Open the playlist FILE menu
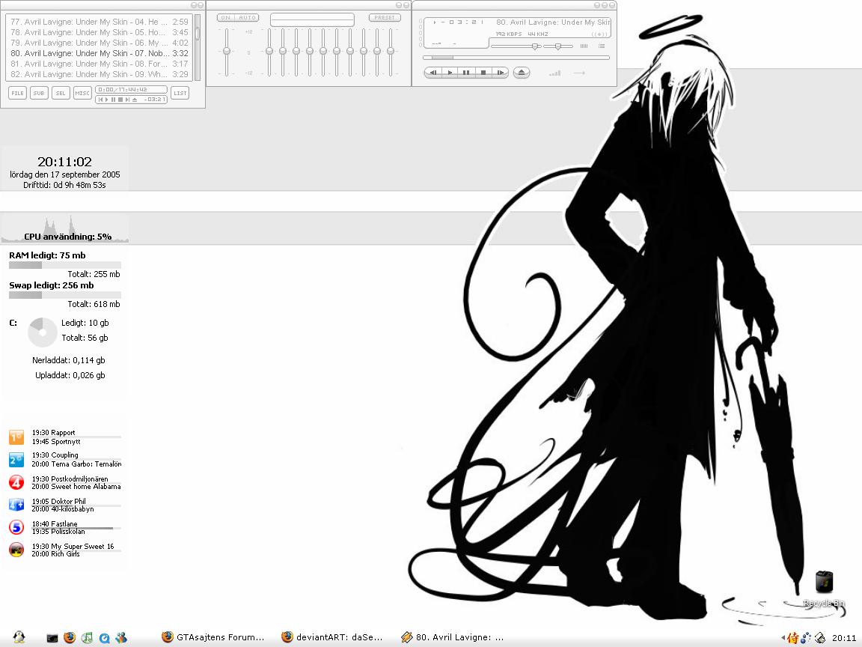The width and height of the screenshot is (862, 647). pos(18,93)
